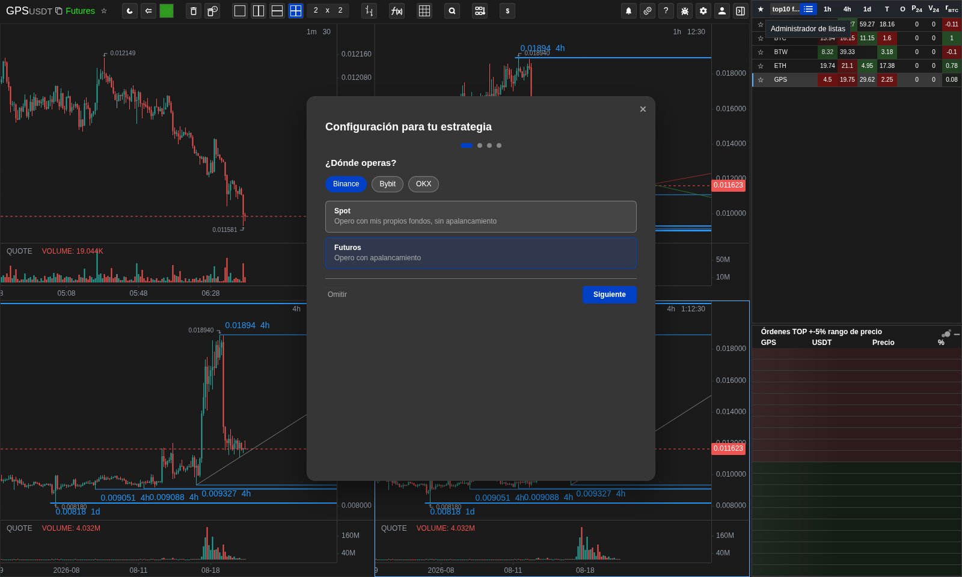Add GPSUSDT to favorites with top-left star
Screen dimensions: 962x577
(x=104, y=11)
